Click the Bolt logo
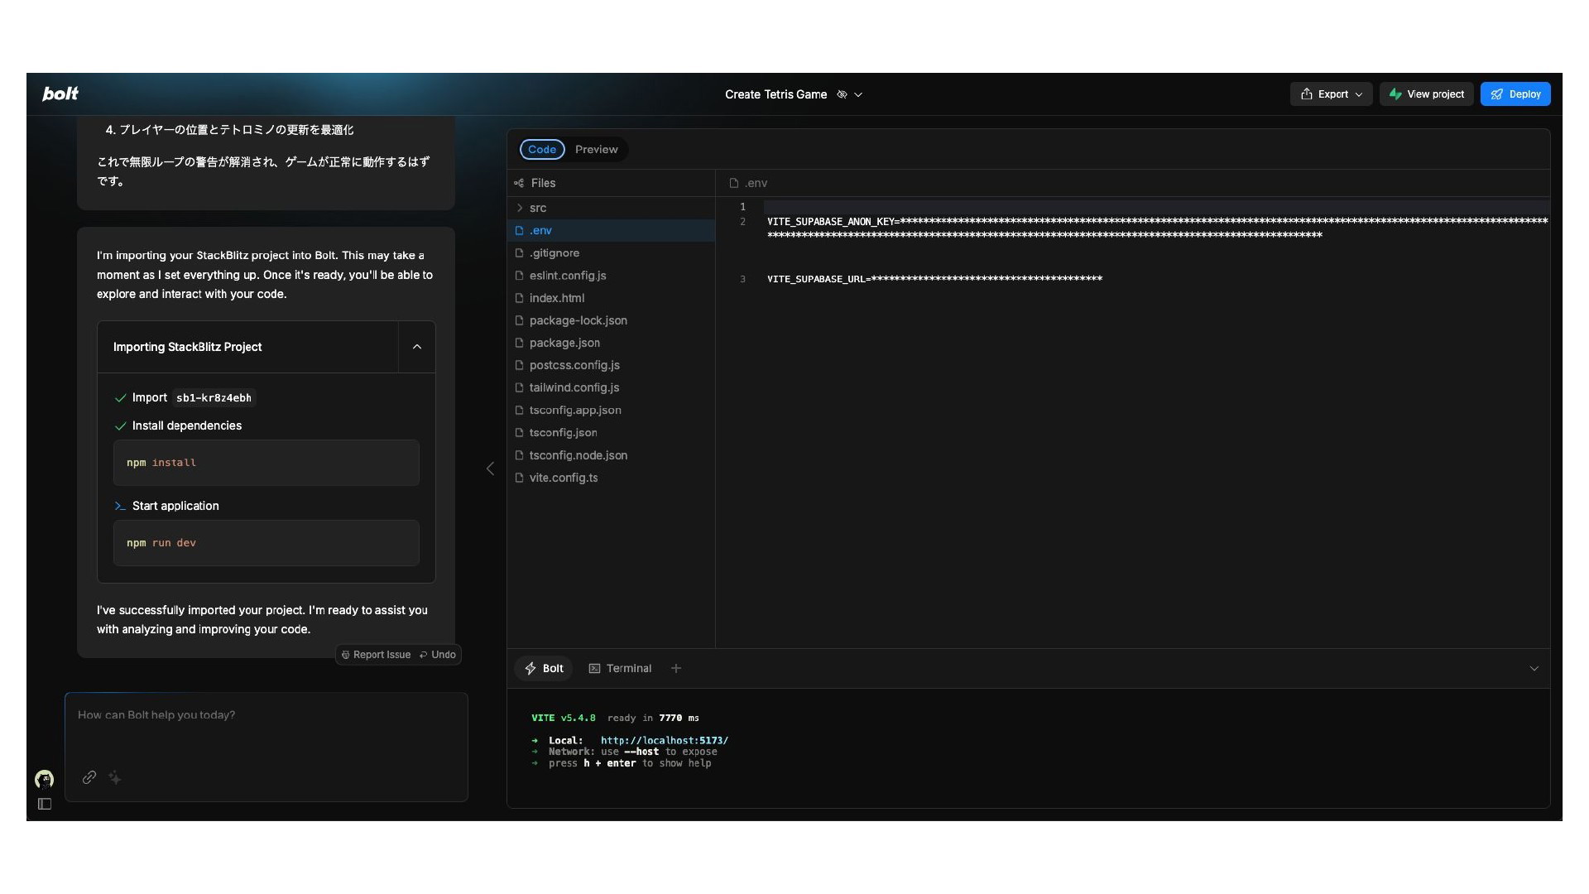The image size is (1589, 894). pos(60,94)
